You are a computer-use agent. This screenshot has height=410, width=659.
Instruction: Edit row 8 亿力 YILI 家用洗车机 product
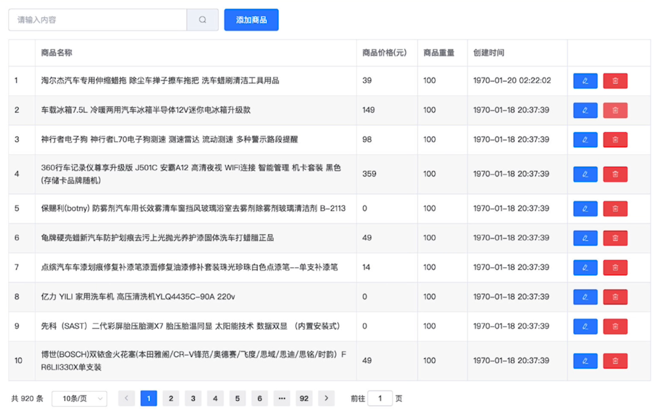coord(585,297)
